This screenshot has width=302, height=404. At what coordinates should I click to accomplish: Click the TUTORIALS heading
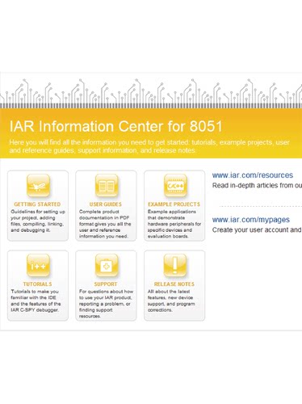[x=37, y=284]
